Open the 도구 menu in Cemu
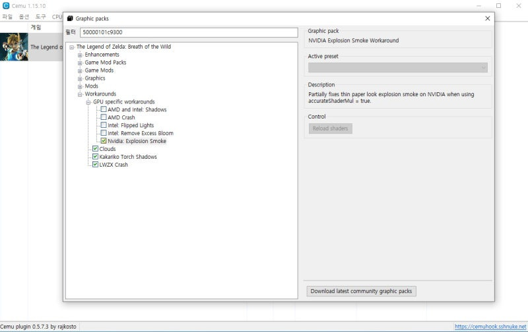This screenshot has height=332, width=528. click(40, 16)
